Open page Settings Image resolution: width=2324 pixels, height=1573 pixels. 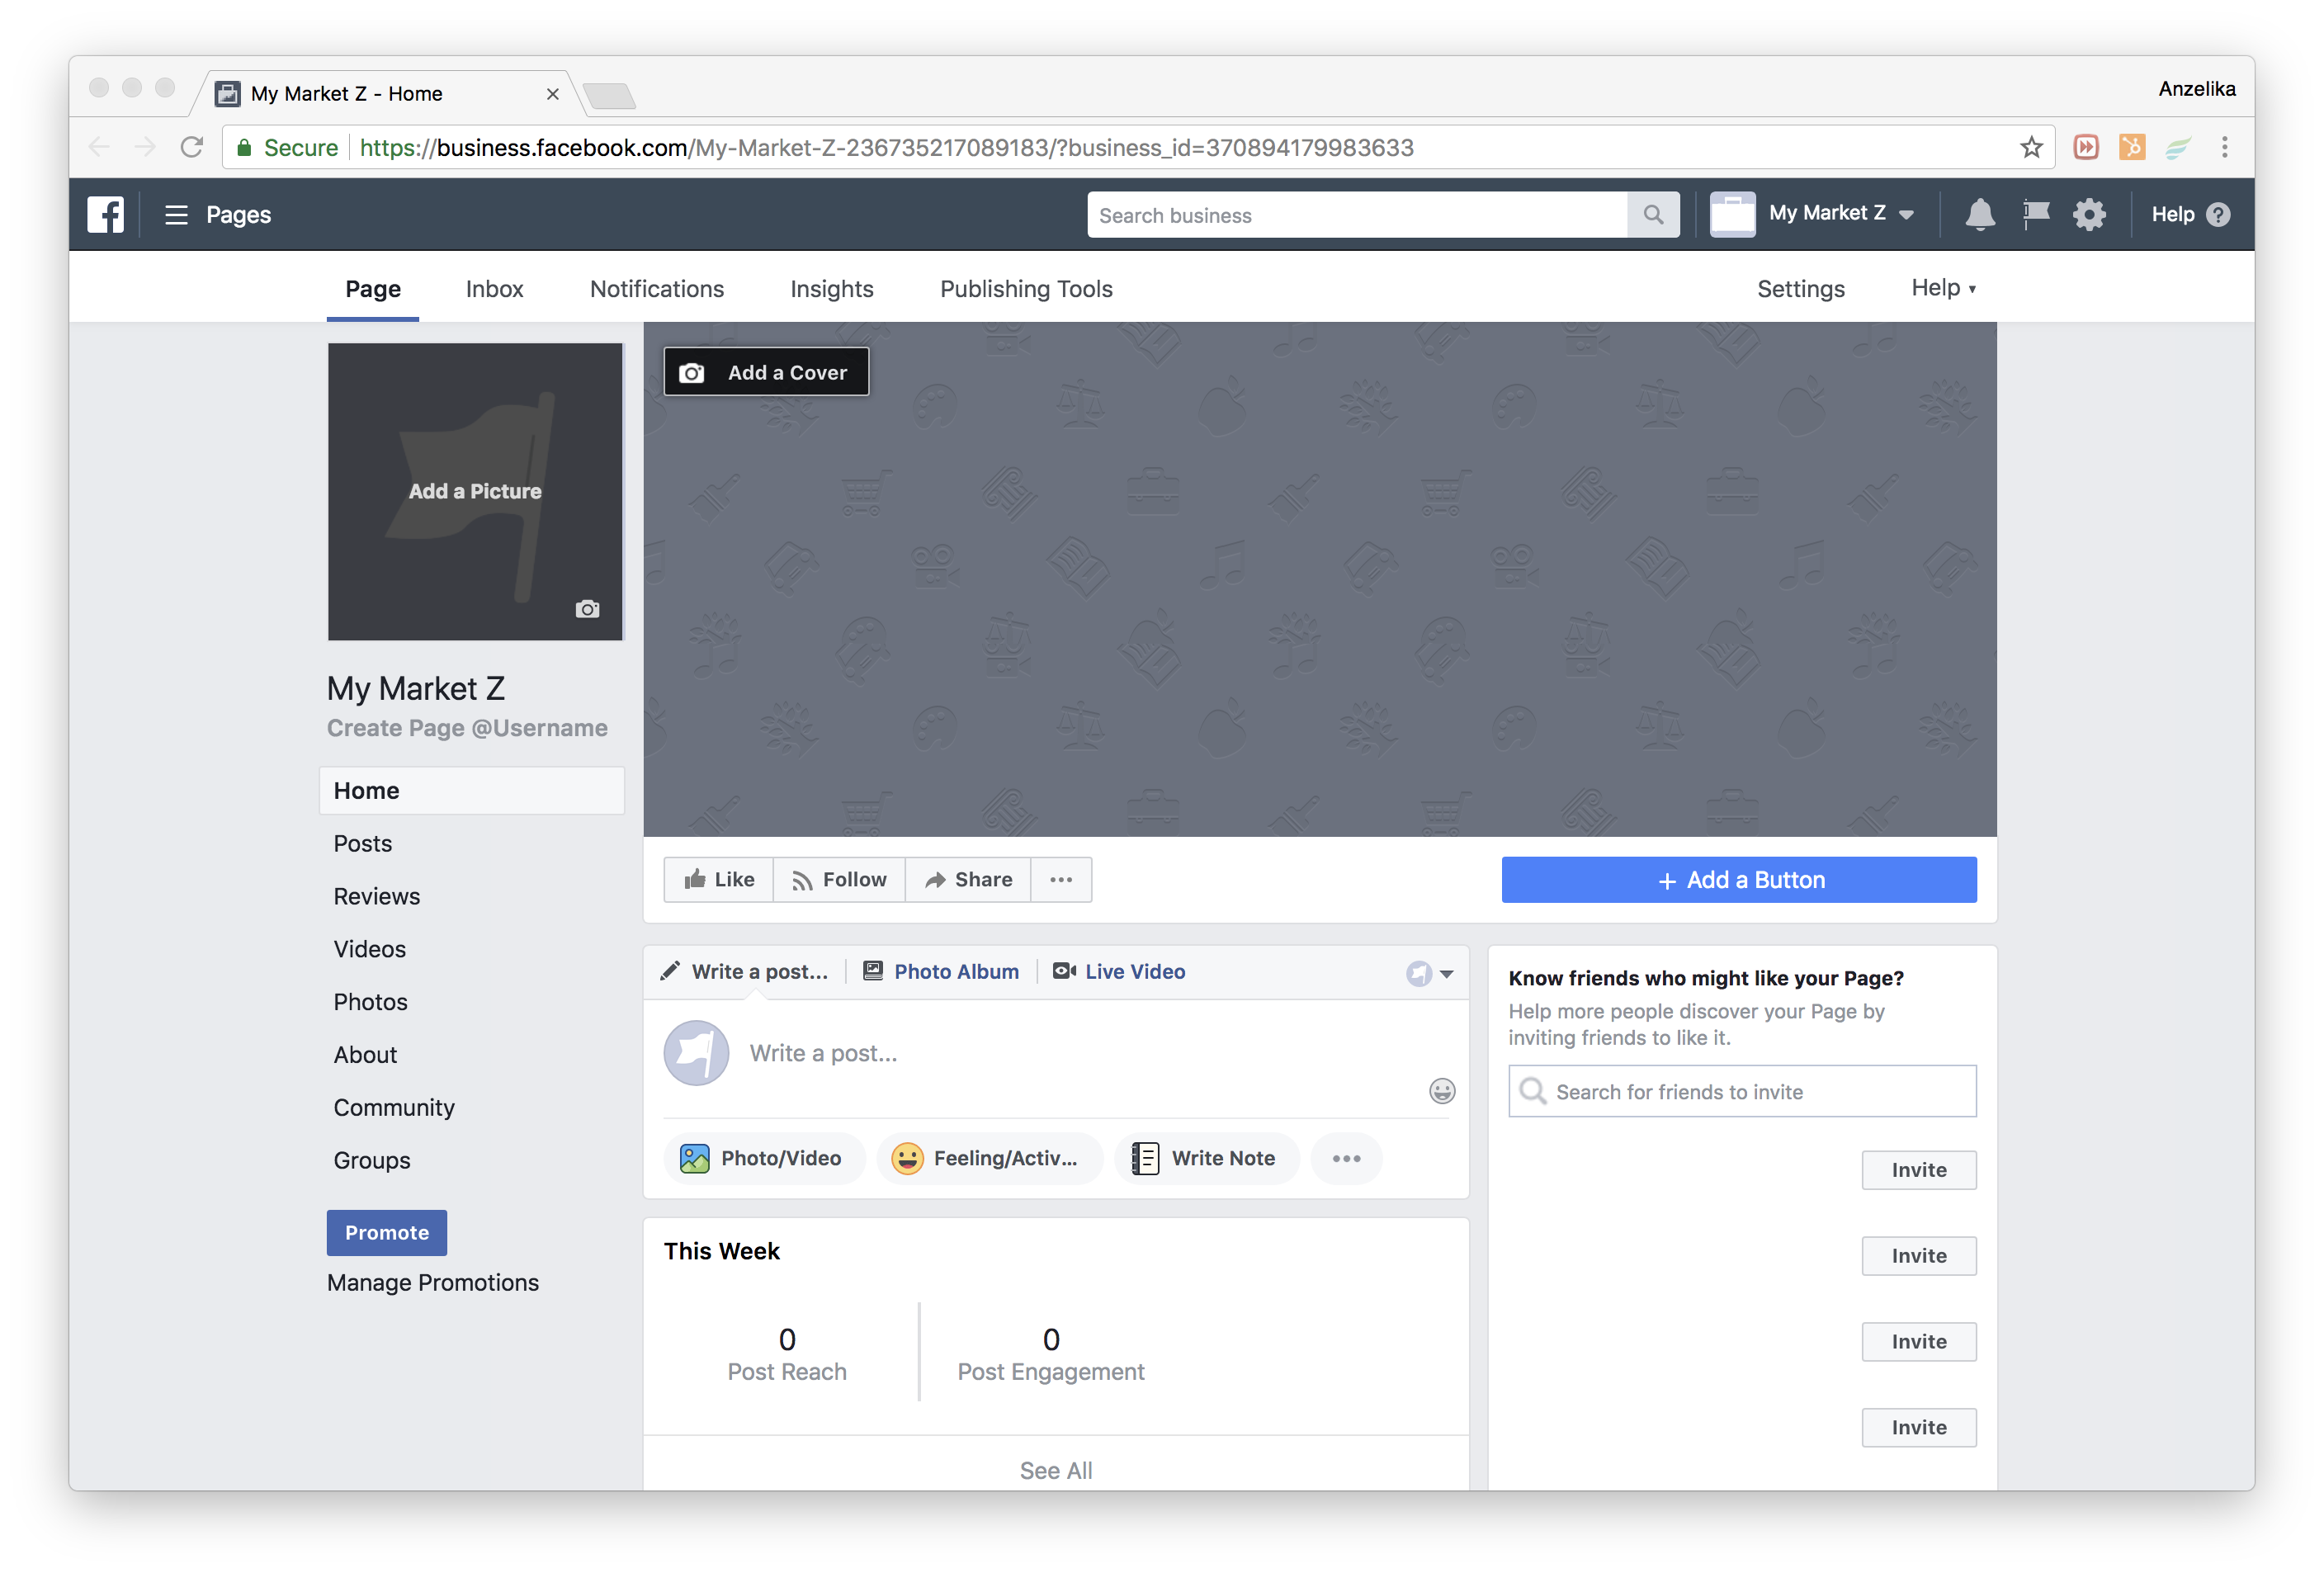pos(1800,289)
